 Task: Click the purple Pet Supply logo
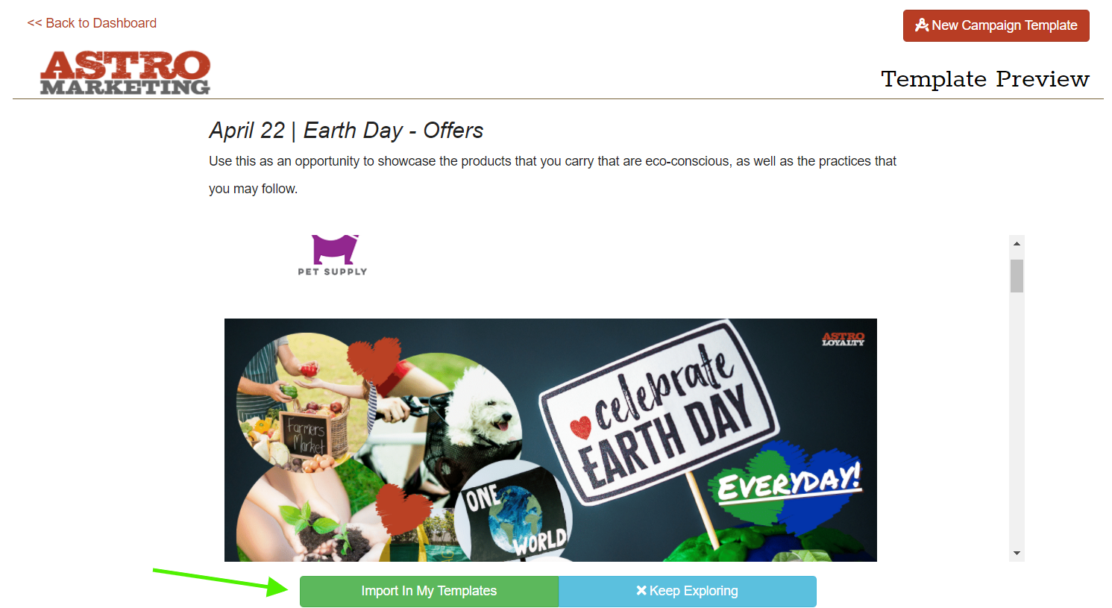(x=333, y=255)
